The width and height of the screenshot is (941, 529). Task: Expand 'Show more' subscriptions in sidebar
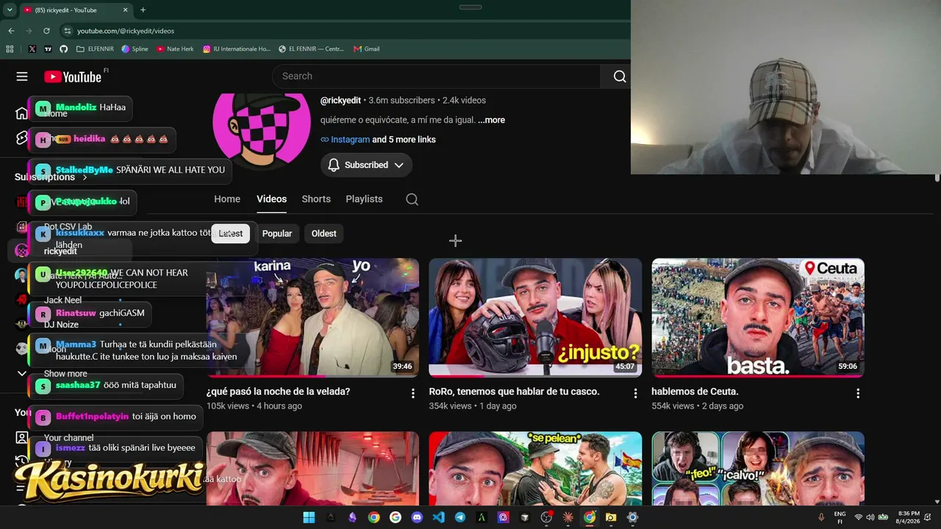pos(65,373)
